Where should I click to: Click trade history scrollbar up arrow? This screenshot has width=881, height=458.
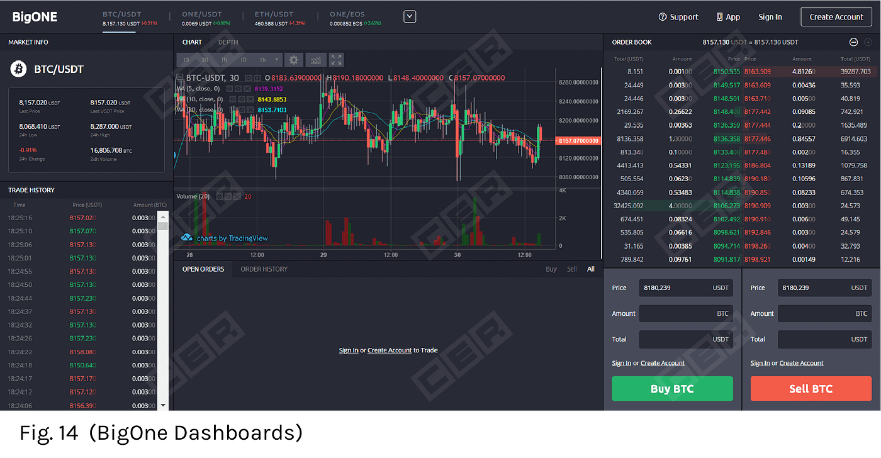tap(163, 217)
